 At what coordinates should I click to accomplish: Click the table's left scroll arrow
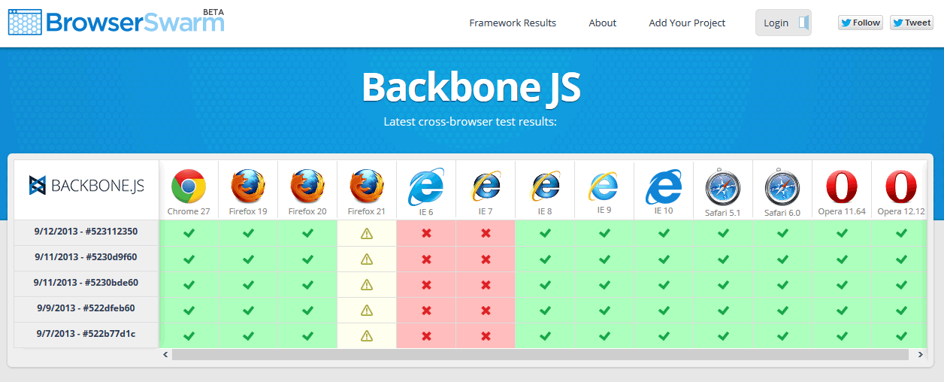166,354
